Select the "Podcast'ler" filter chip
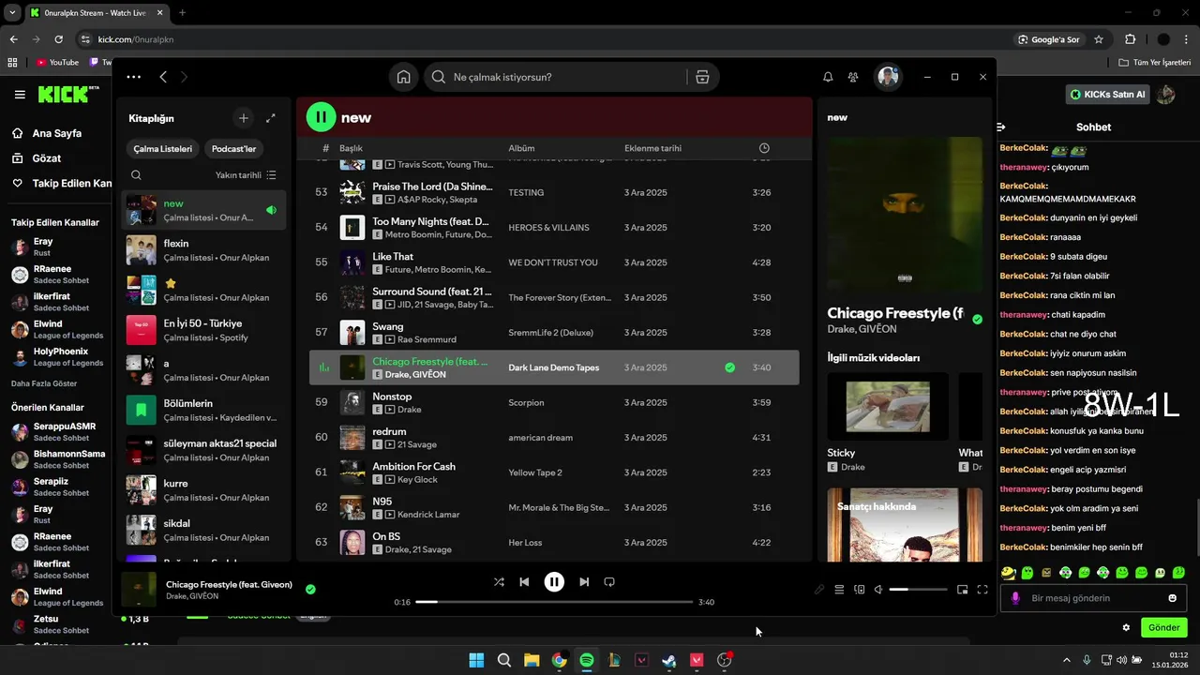The height and width of the screenshot is (675, 1200). tap(233, 149)
